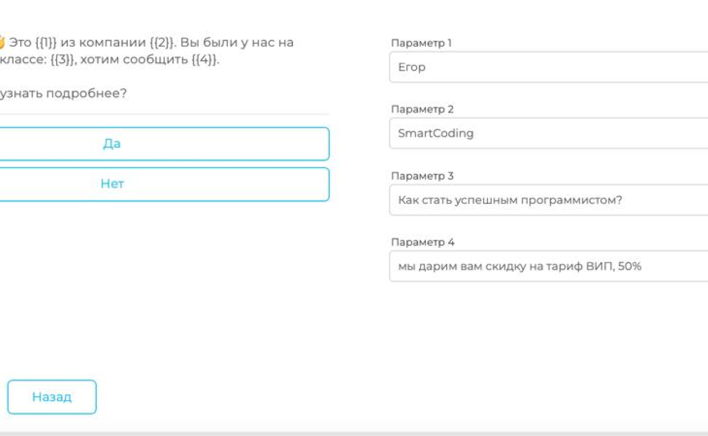708x436 pixels.
Task: Go back with the "Назад" button
Action: click(x=52, y=397)
